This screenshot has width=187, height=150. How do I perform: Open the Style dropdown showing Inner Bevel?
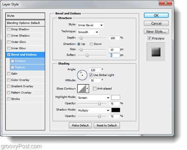[x=90, y=25]
